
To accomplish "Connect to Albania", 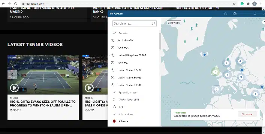I will click(x=123, y=121).
